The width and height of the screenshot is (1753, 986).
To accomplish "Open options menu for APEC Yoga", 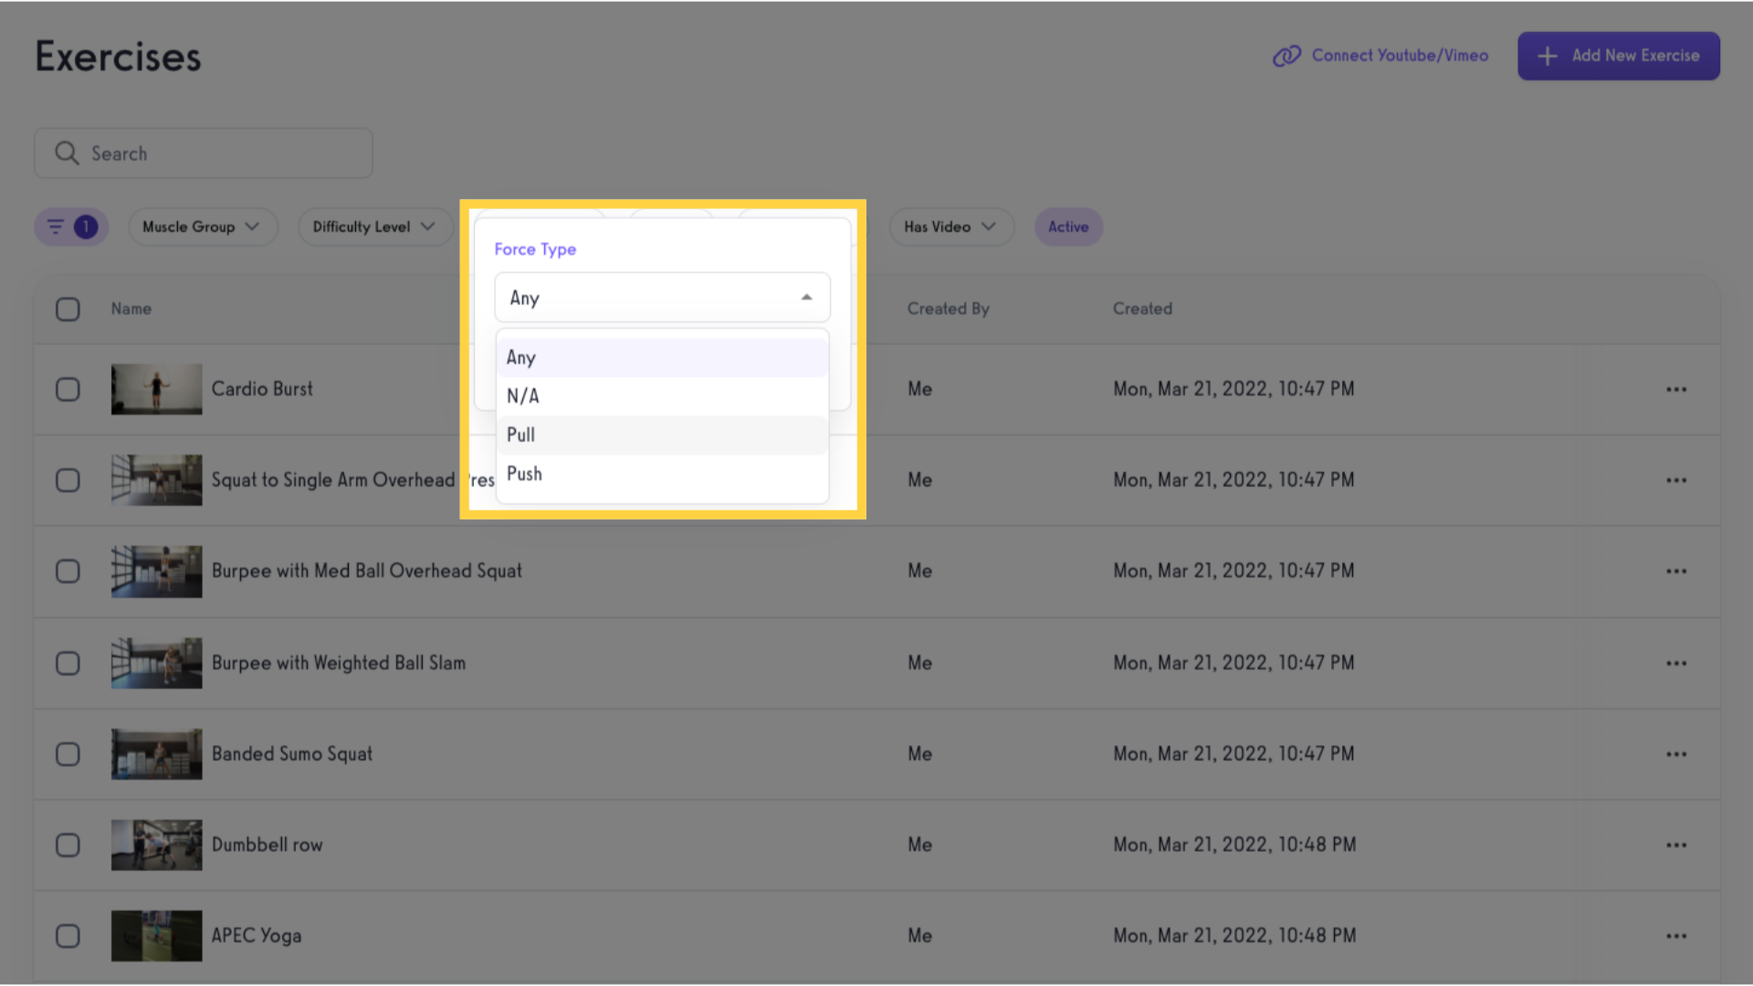I will (x=1676, y=937).
